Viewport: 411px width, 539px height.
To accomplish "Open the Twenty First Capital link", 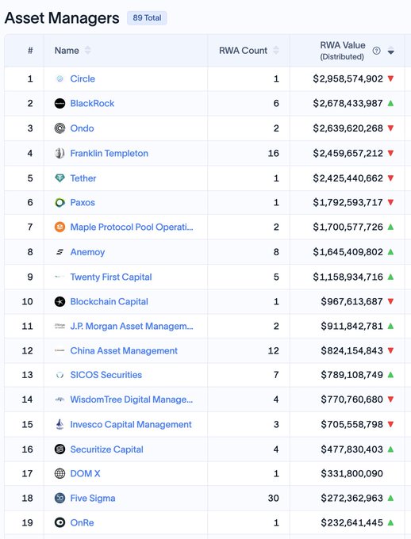I will (111, 277).
